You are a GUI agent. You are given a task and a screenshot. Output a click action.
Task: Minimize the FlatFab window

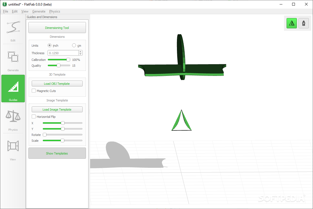coord(281,4)
